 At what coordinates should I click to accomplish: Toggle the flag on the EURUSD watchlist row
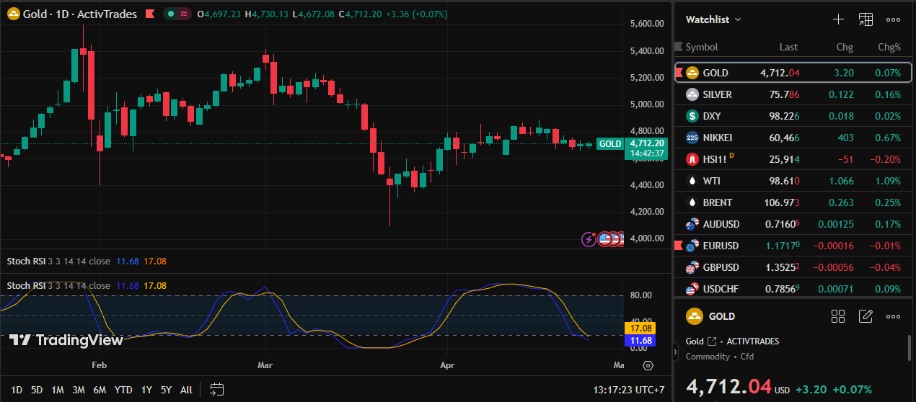click(x=679, y=246)
